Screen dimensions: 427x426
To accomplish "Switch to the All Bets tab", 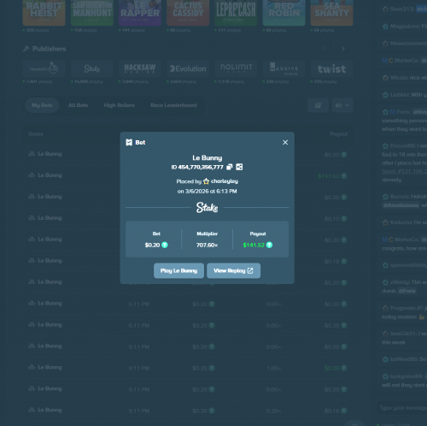I will tap(78, 105).
